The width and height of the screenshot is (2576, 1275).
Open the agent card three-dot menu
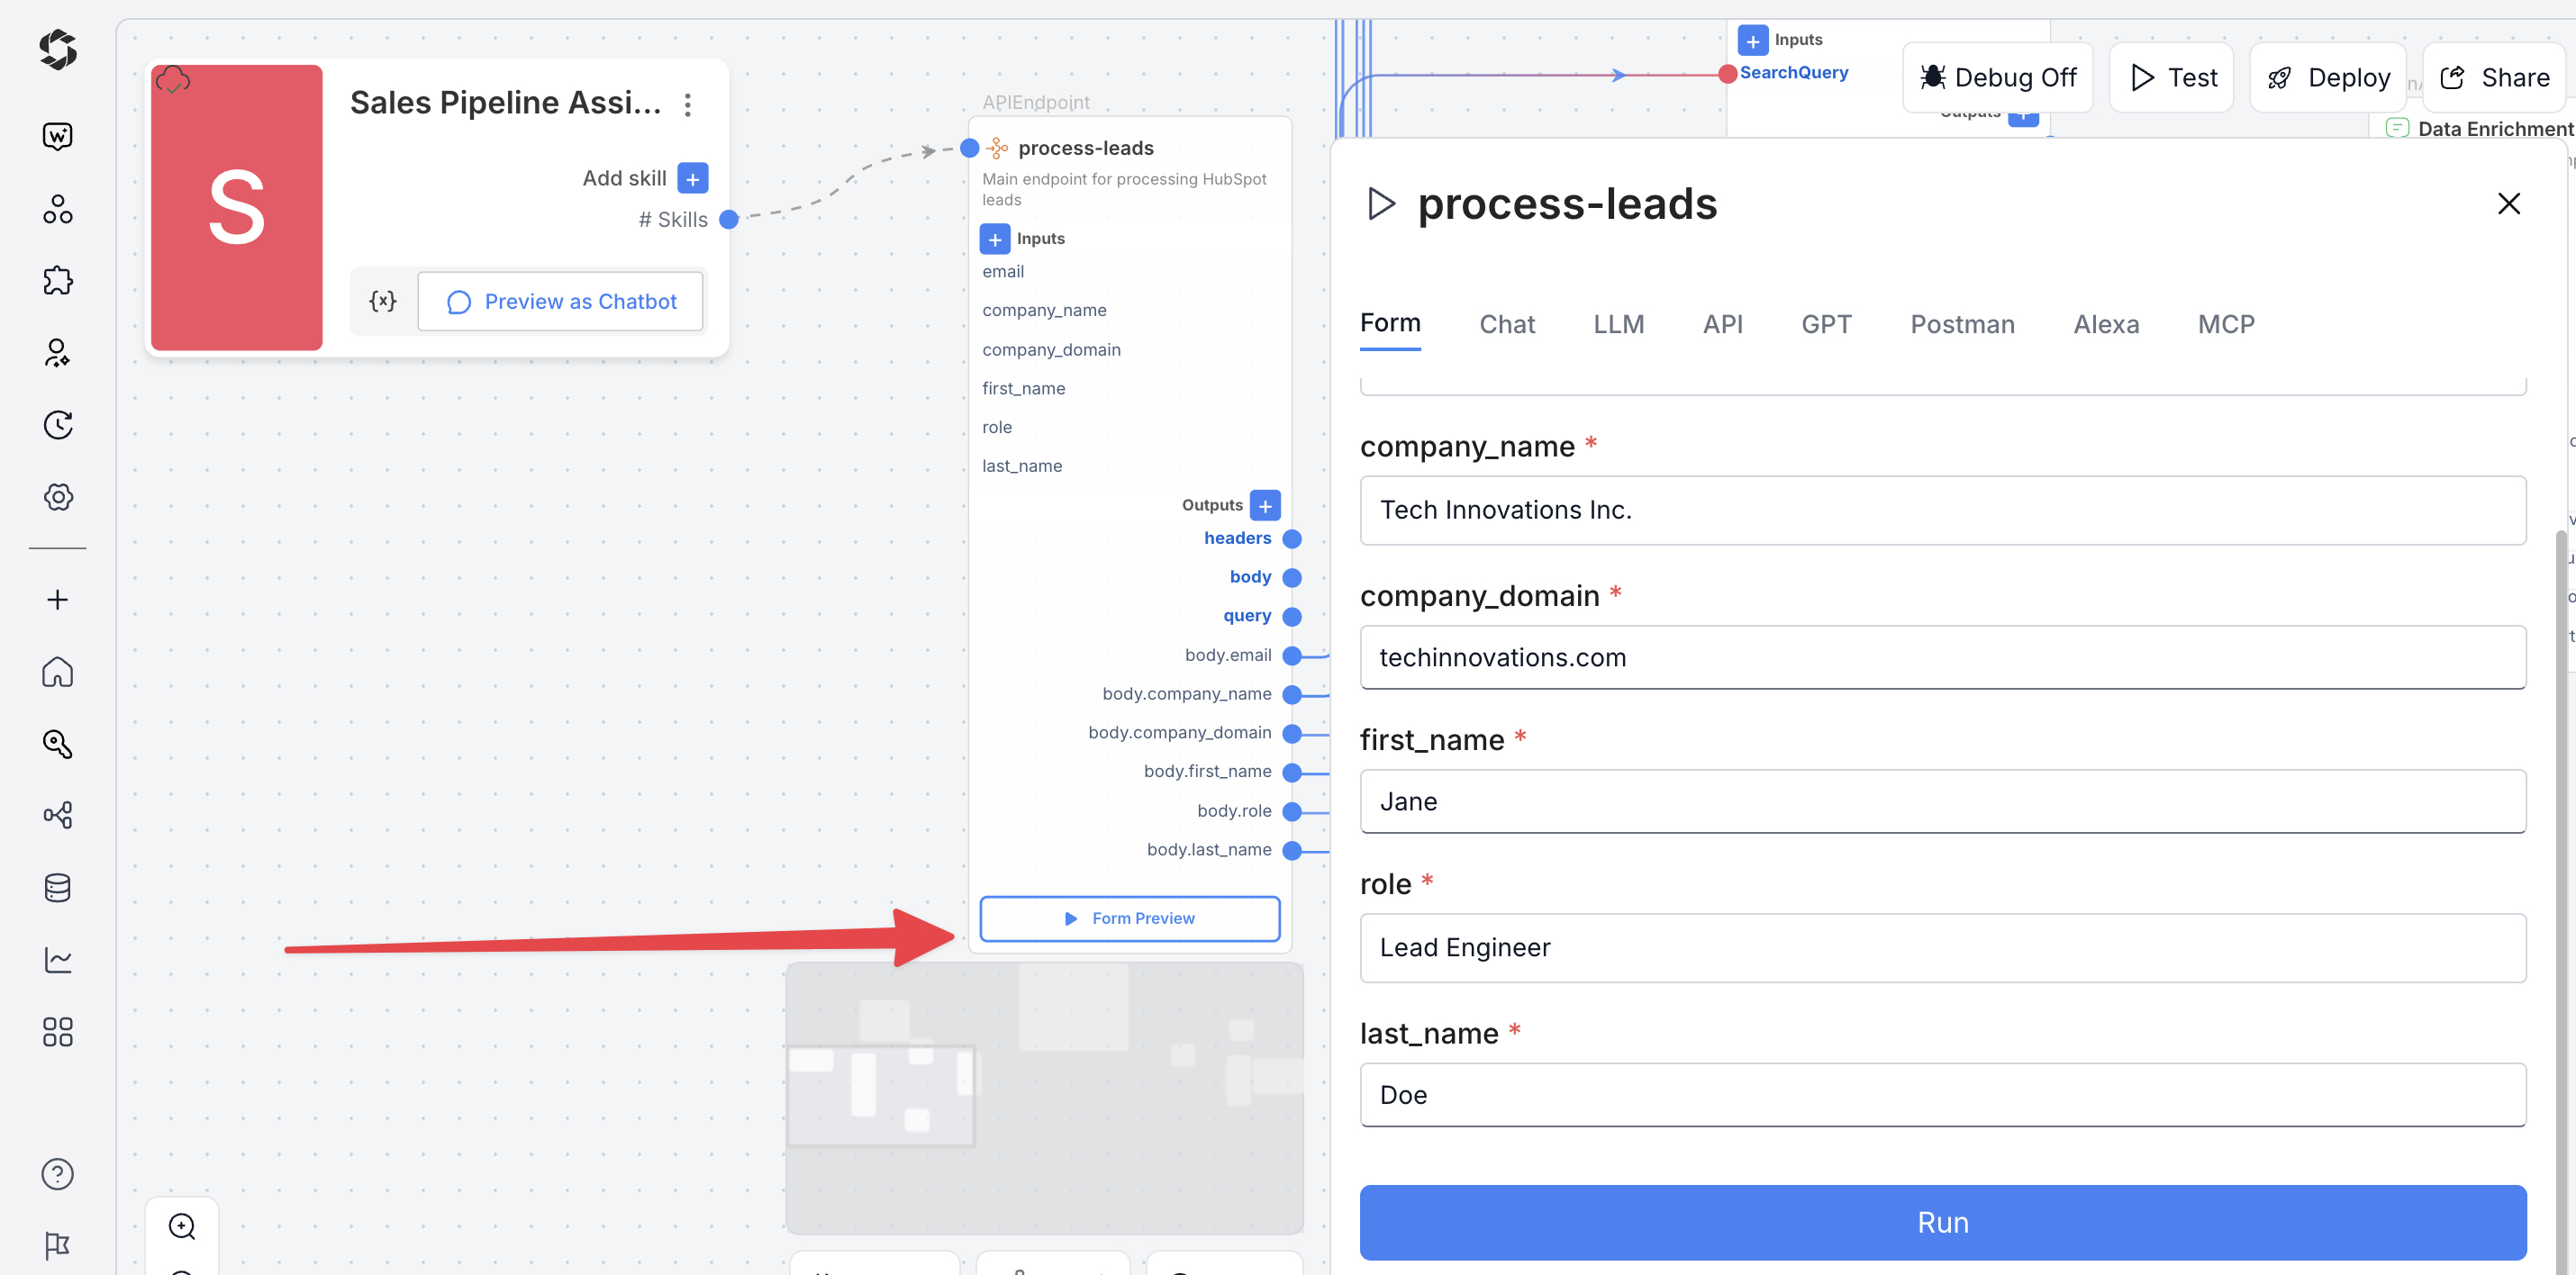click(x=688, y=105)
